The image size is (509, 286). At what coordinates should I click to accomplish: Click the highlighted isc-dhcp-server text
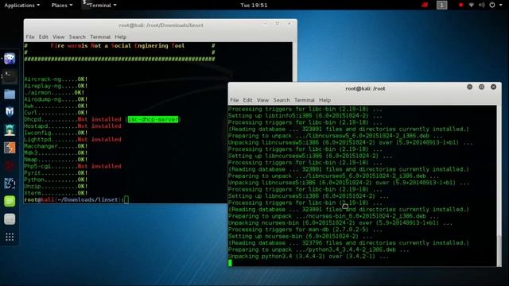coord(153,120)
